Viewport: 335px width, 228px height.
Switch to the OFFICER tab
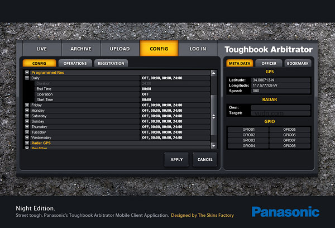point(269,63)
